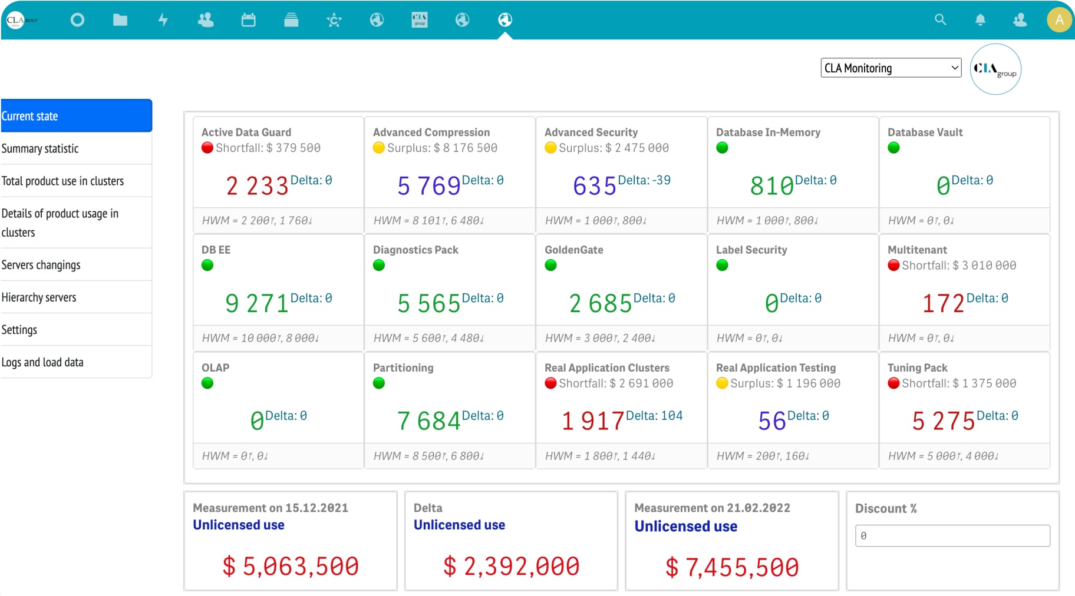Open the Calendar app icon

[249, 20]
